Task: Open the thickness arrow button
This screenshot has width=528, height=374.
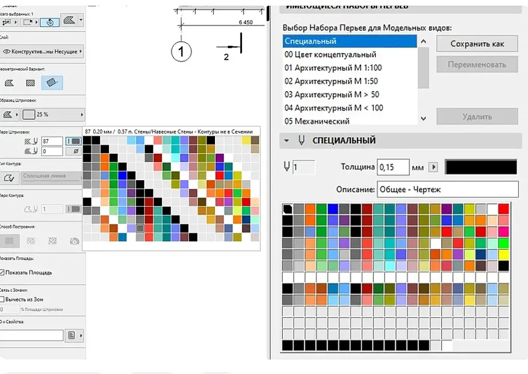Action: click(x=433, y=167)
